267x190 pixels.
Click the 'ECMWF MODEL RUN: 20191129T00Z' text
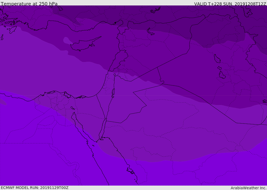(35, 188)
